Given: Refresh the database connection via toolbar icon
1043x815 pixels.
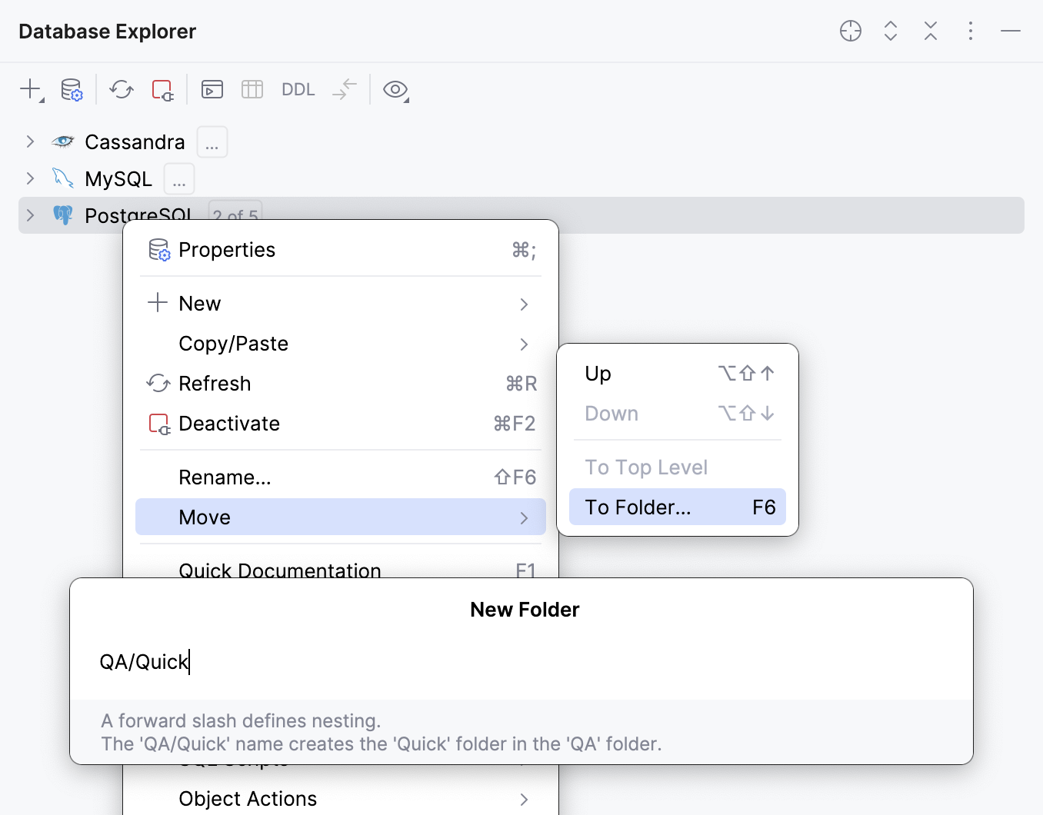Looking at the screenshot, I should 121,89.
